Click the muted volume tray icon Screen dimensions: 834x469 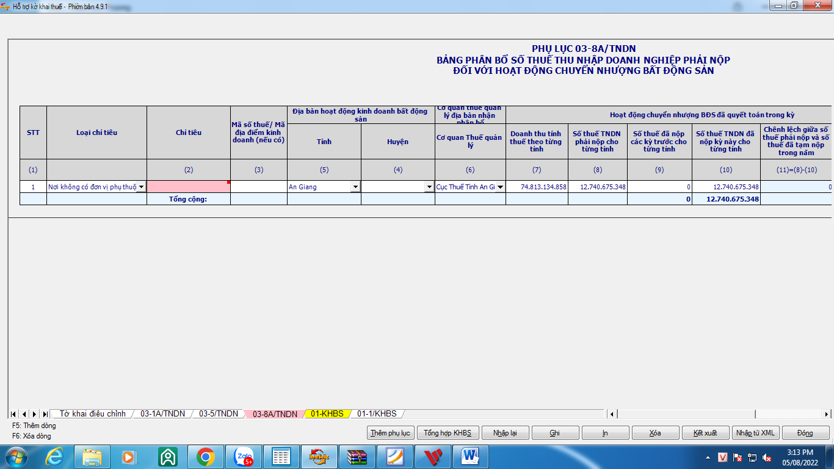coord(767,457)
